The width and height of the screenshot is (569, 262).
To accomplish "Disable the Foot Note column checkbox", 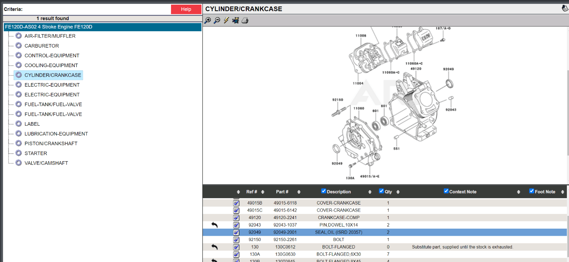I will point(531,191).
